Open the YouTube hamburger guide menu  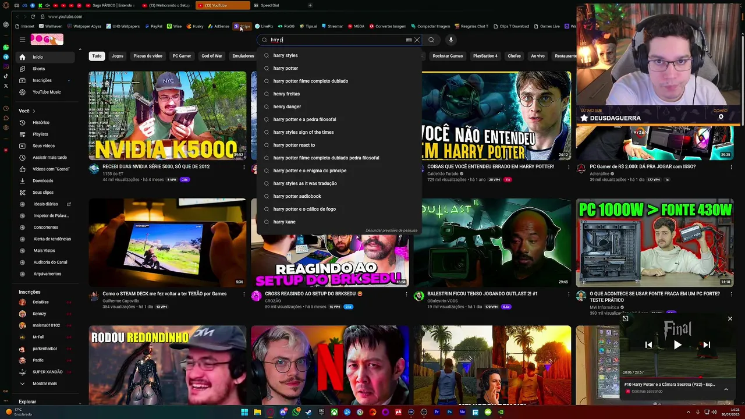tap(22, 40)
